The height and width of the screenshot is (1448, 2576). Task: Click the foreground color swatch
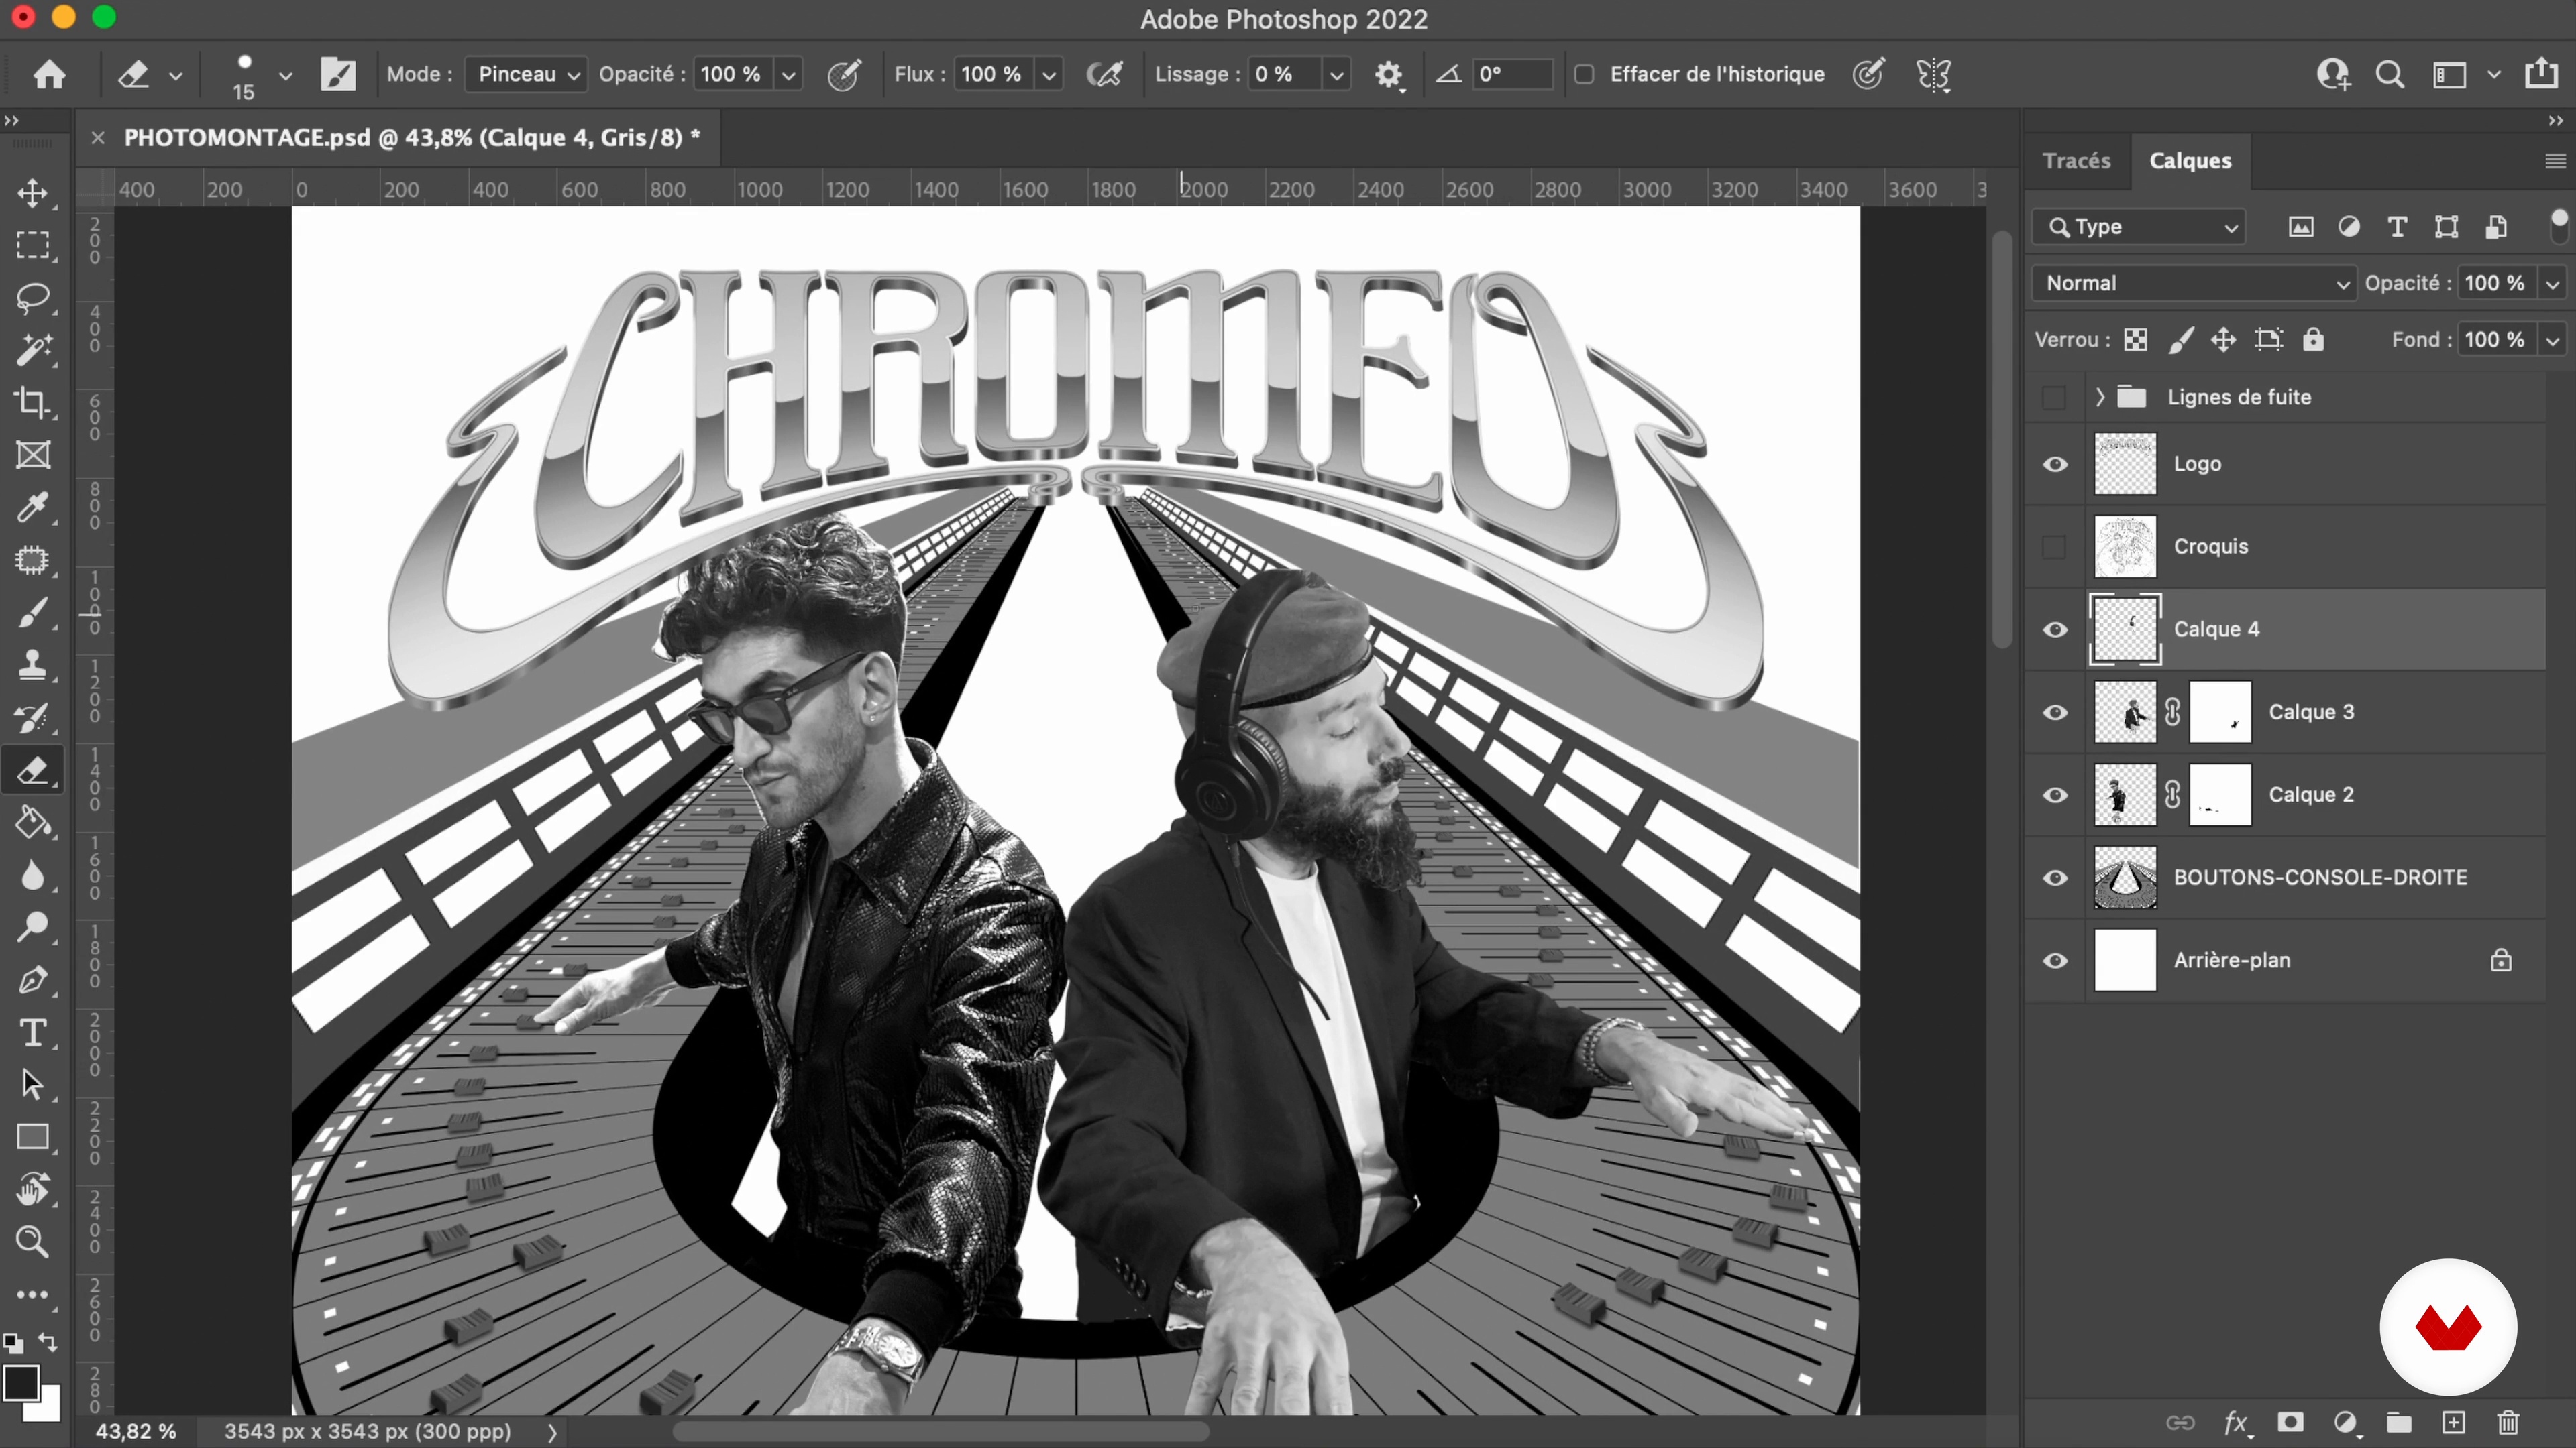(x=21, y=1382)
